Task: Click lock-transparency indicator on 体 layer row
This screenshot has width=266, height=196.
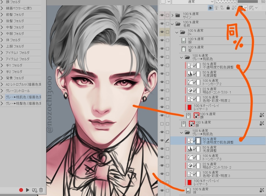Action: click(x=262, y=190)
